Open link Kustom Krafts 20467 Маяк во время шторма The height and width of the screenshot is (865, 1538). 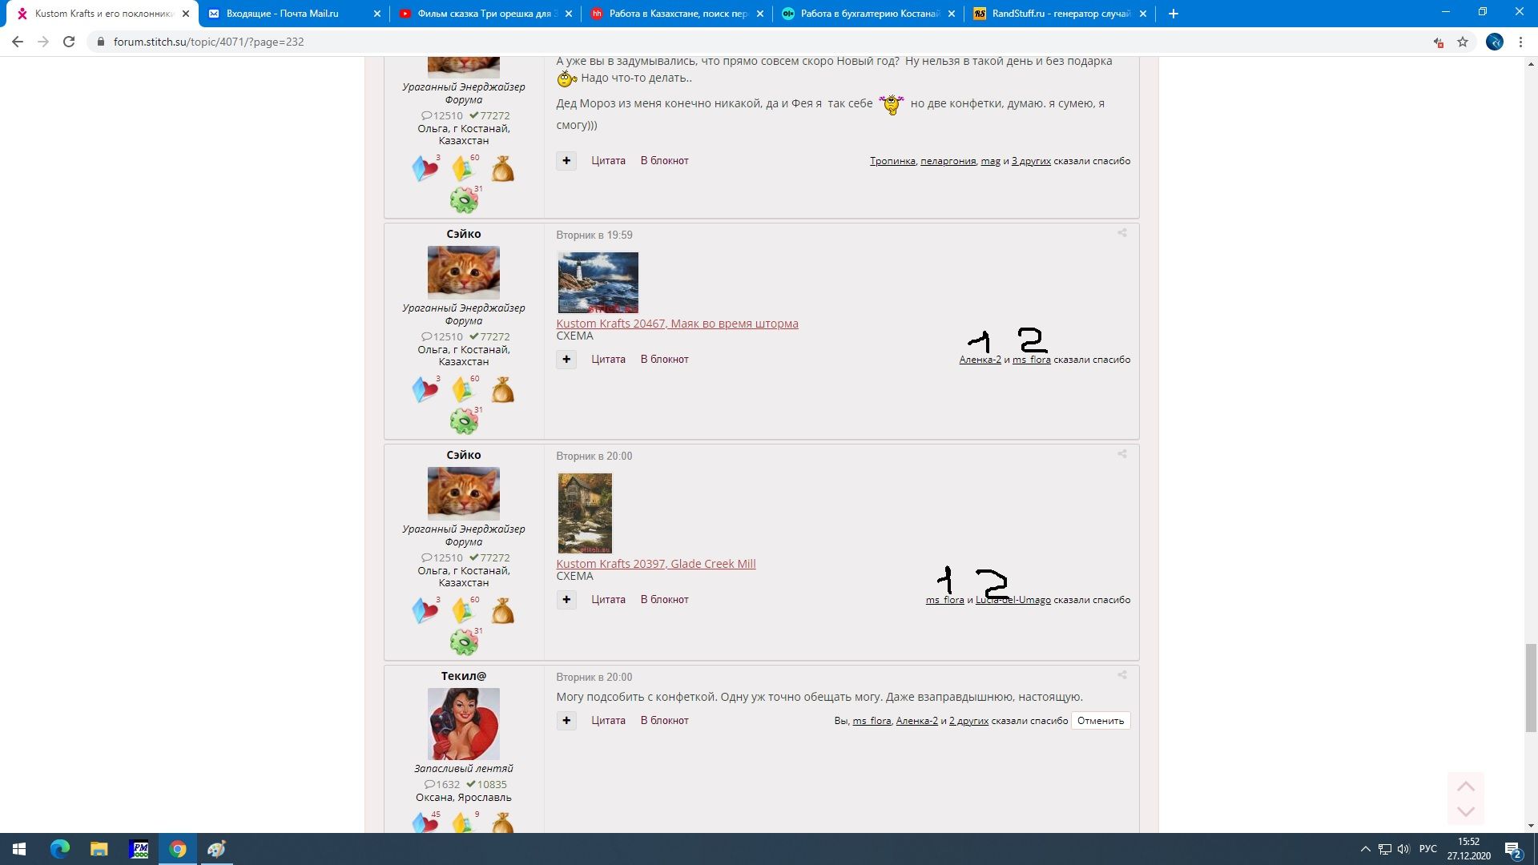tap(677, 324)
